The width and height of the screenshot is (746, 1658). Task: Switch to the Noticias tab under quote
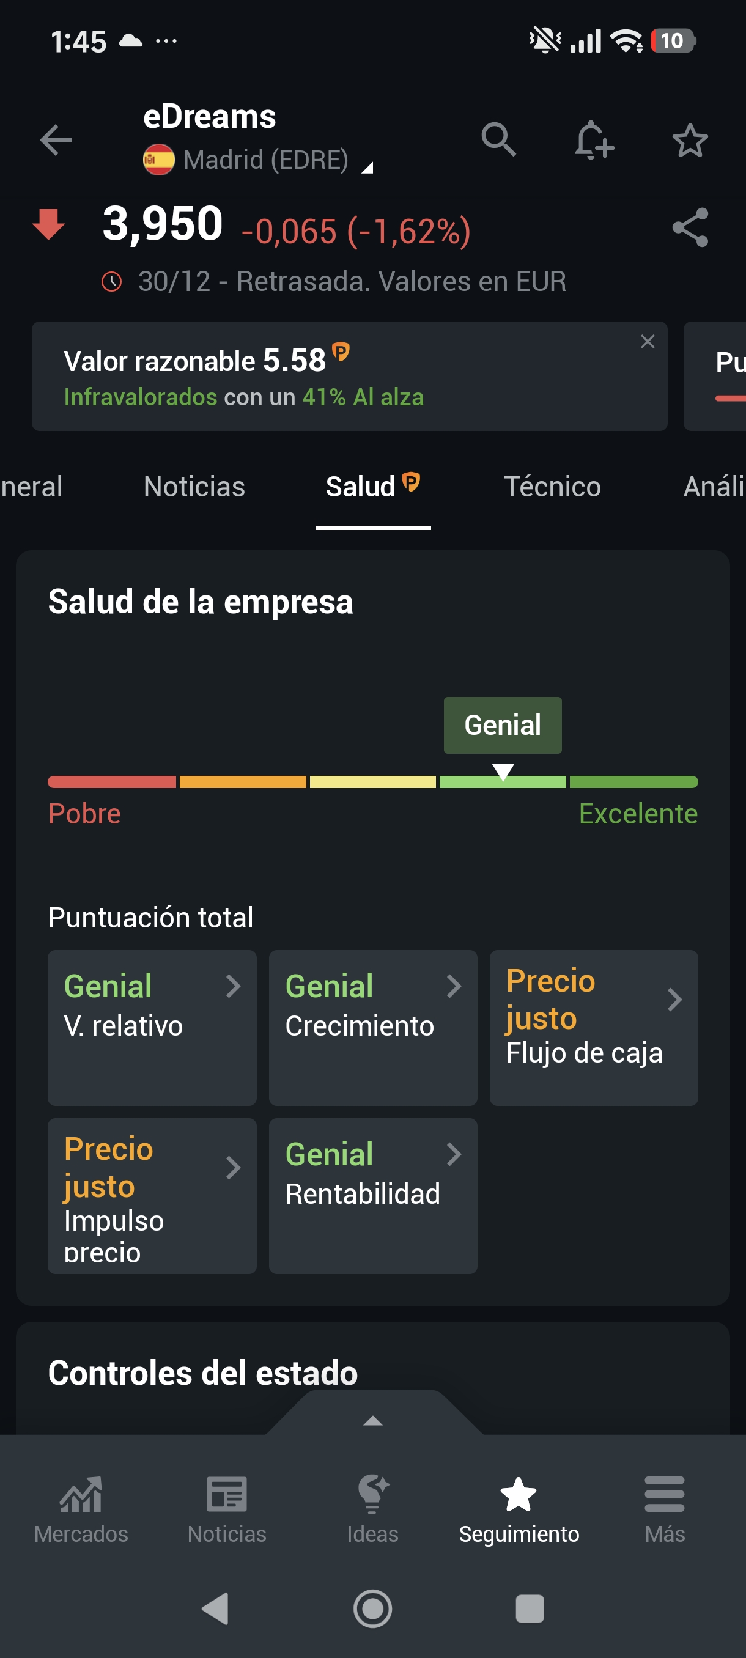(x=194, y=487)
